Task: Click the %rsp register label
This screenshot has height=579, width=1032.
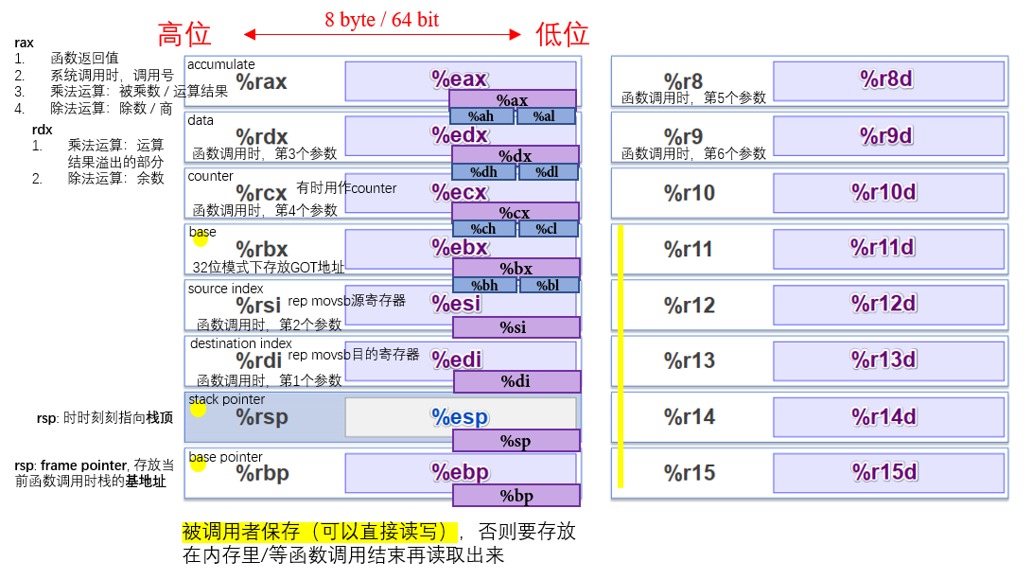Action: pos(262,417)
